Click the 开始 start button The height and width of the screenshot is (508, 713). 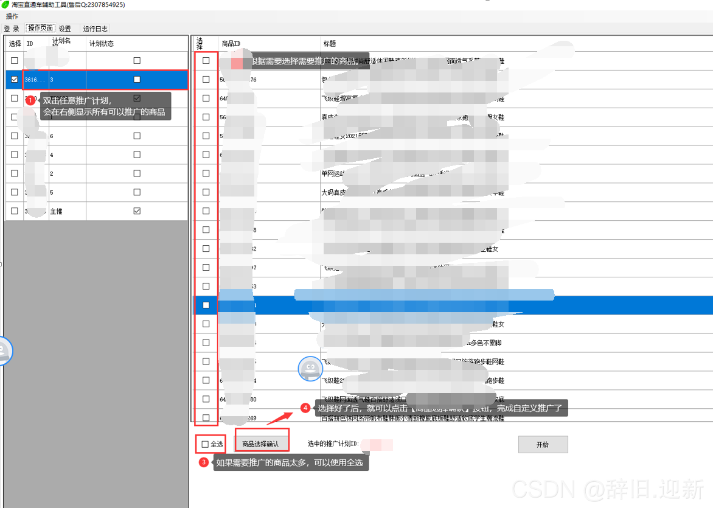[543, 445]
